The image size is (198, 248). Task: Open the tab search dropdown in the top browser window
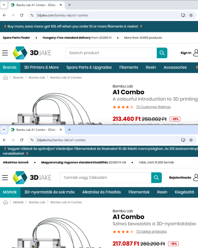[4, 5]
